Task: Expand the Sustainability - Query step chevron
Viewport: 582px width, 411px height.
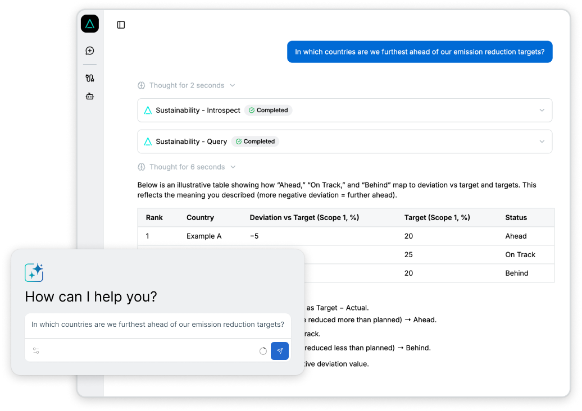Action: coord(542,141)
